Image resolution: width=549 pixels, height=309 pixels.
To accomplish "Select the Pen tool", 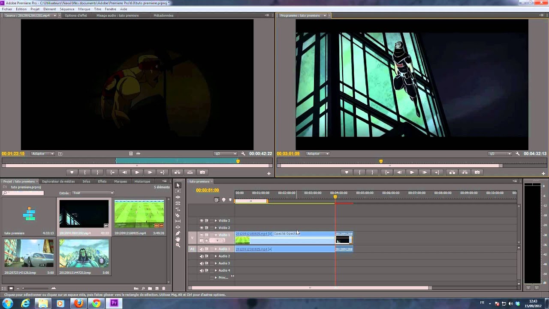I will tap(178, 233).
